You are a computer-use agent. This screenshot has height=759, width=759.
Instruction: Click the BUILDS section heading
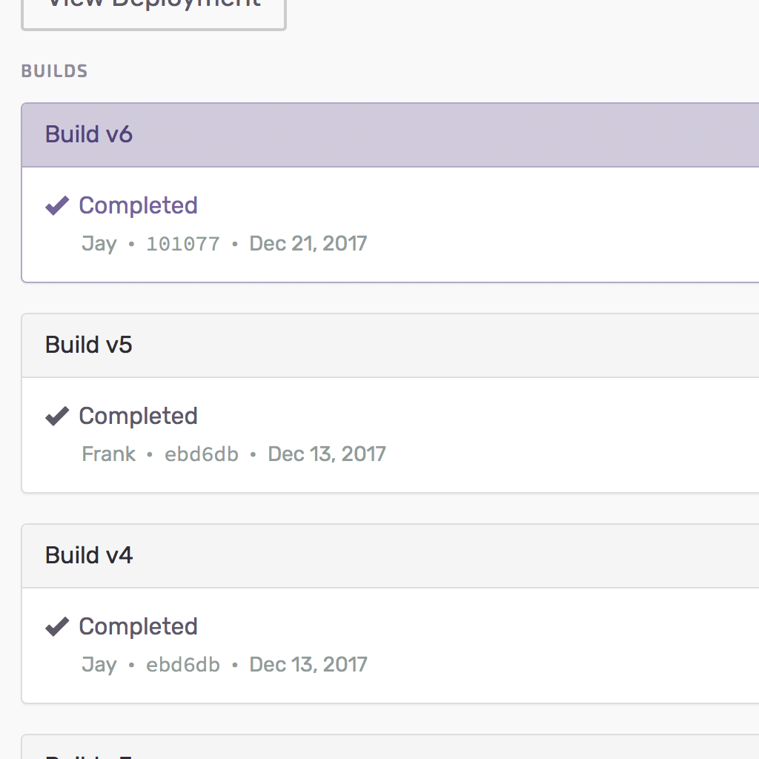[55, 72]
